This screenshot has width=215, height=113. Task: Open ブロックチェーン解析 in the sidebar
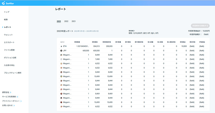(x=13, y=73)
